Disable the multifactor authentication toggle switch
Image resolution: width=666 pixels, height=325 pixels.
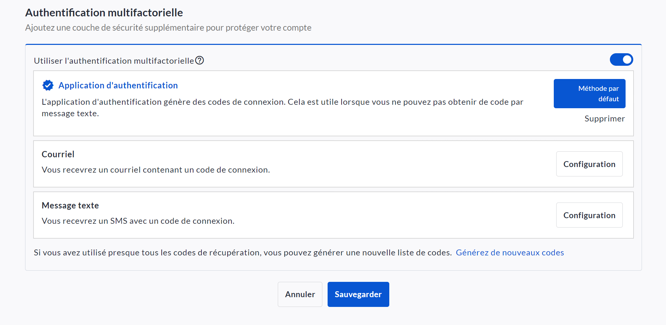(x=621, y=60)
